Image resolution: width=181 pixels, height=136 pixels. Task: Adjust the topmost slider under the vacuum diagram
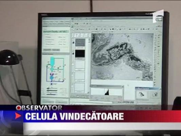52,89
